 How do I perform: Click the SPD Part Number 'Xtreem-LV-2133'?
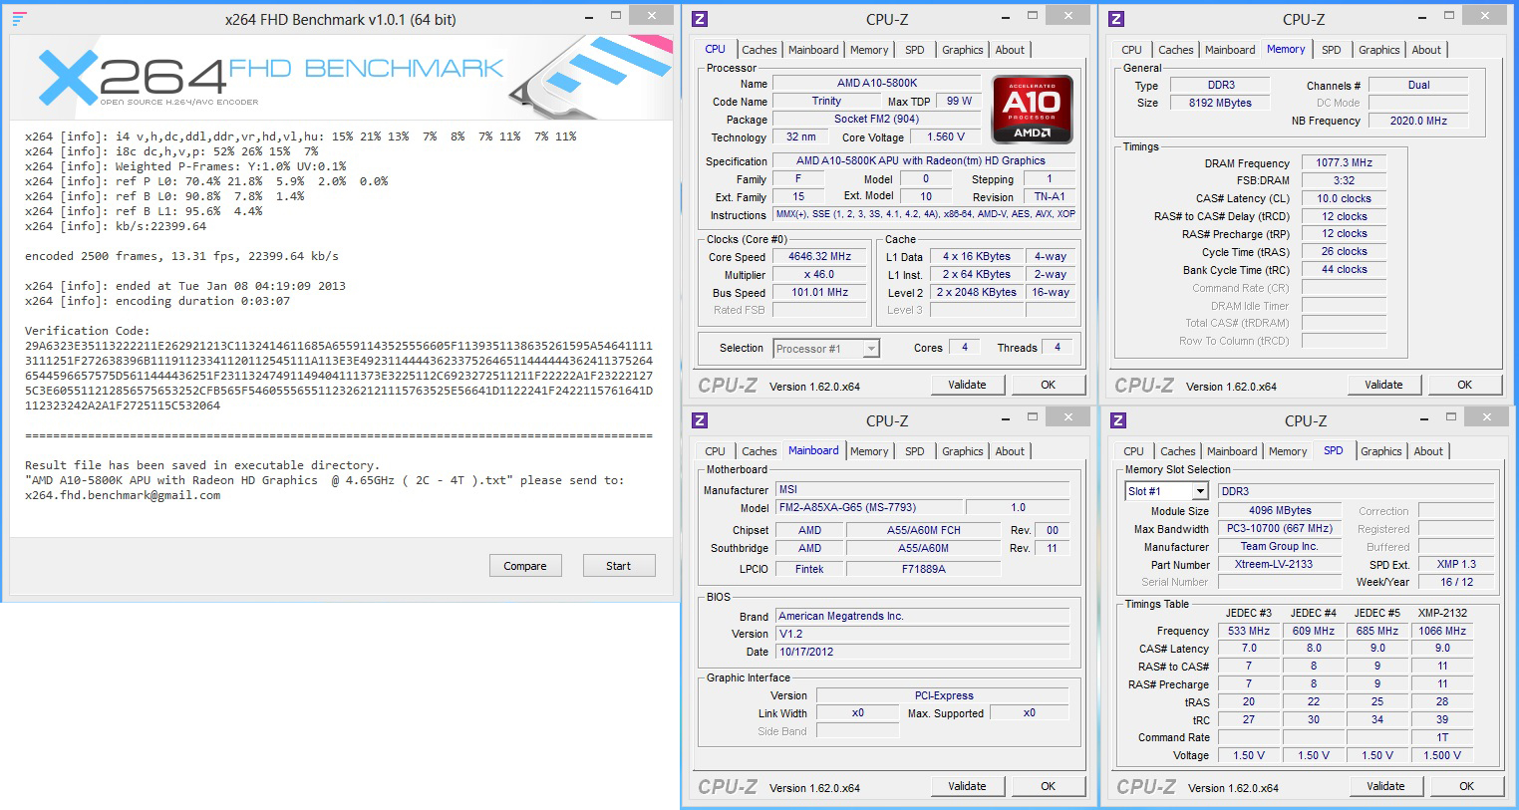coord(1280,565)
